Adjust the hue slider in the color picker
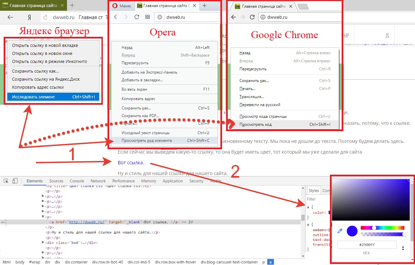Viewport: 415px width, 265px height. point(383,228)
